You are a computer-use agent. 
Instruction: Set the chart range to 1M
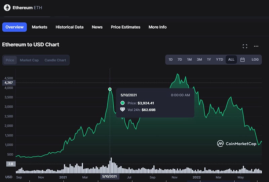189,60
